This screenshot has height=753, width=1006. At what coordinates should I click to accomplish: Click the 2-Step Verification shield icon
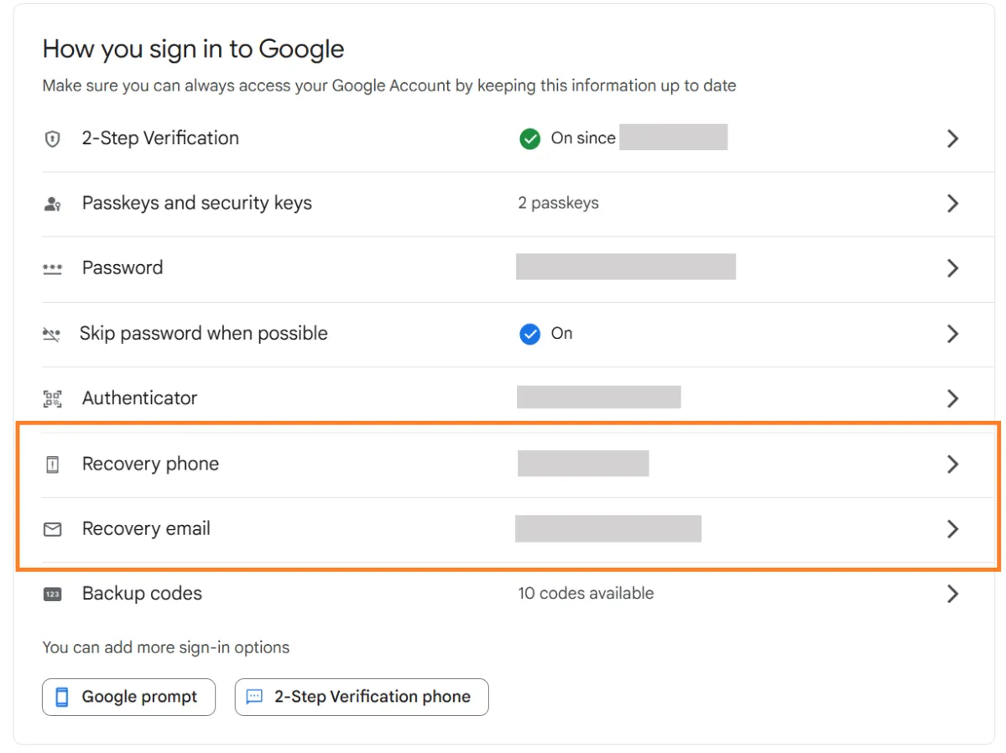pos(52,139)
